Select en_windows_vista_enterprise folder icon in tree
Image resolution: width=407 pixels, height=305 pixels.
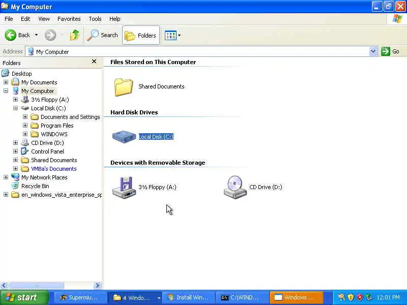pos(15,195)
